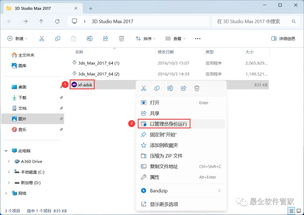Open 属性 from the context menu

(x=181, y=177)
